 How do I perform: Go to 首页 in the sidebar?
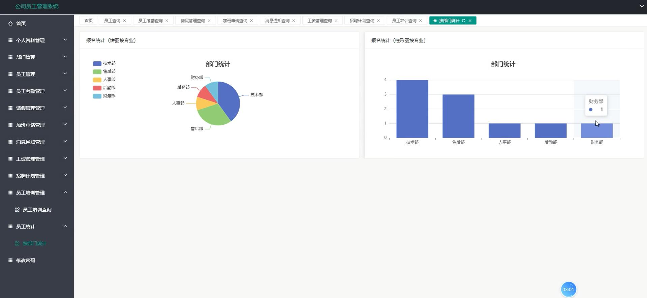[x=37, y=23]
